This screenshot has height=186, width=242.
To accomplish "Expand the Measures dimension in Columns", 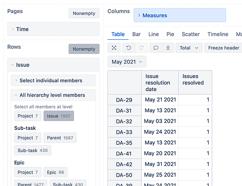I will (180, 15).
